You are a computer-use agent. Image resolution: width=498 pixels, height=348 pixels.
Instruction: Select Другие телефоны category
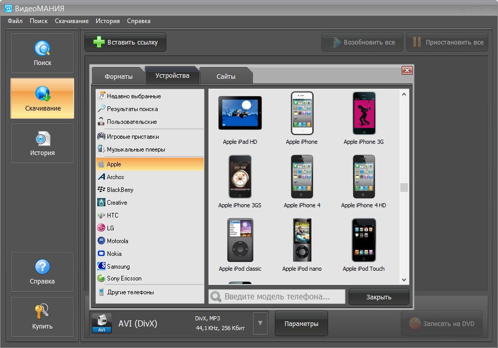pos(149,292)
